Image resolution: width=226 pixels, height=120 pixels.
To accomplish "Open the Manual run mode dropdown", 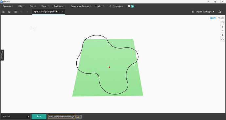I will tap(16, 116).
